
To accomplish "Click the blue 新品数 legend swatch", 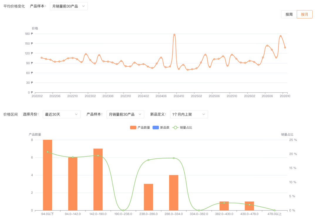I will [156, 127].
